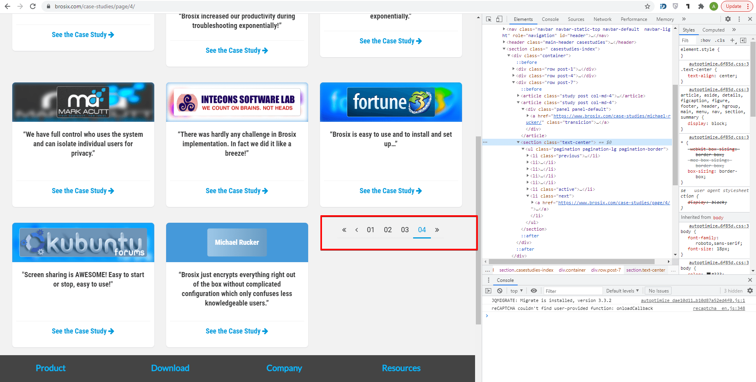Expand the div row post-1 node

(x=513, y=69)
